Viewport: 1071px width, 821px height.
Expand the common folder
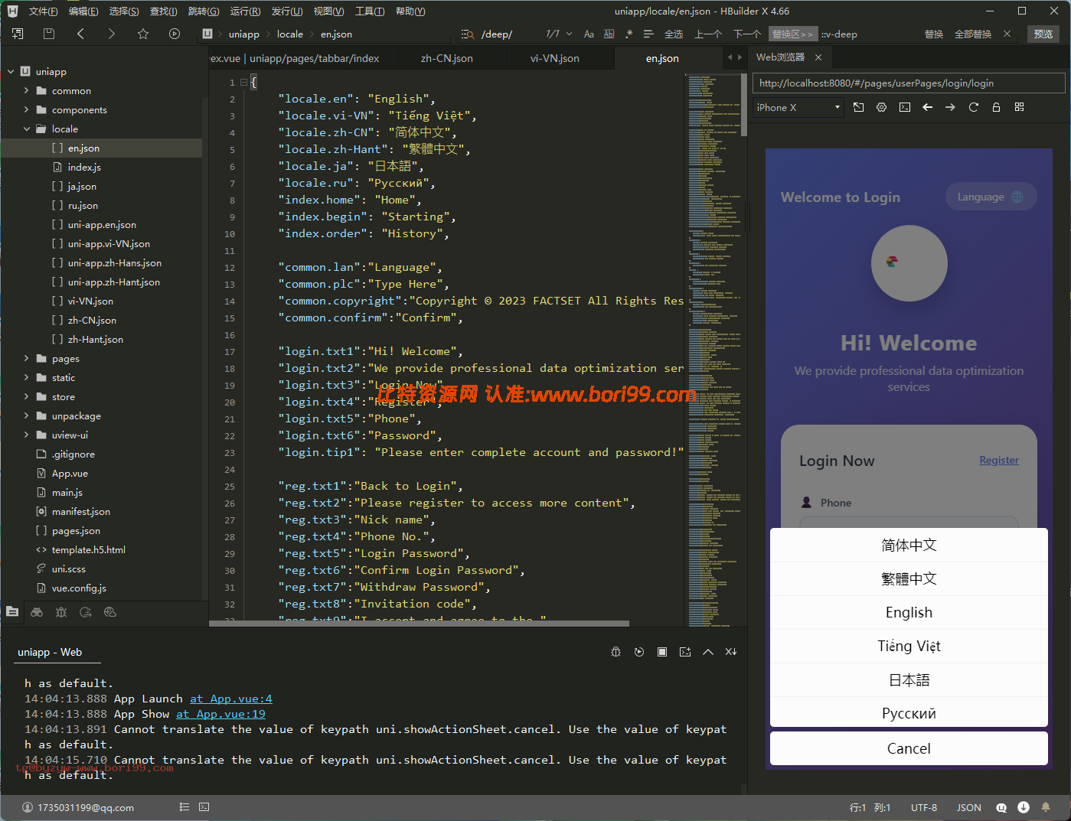27,90
